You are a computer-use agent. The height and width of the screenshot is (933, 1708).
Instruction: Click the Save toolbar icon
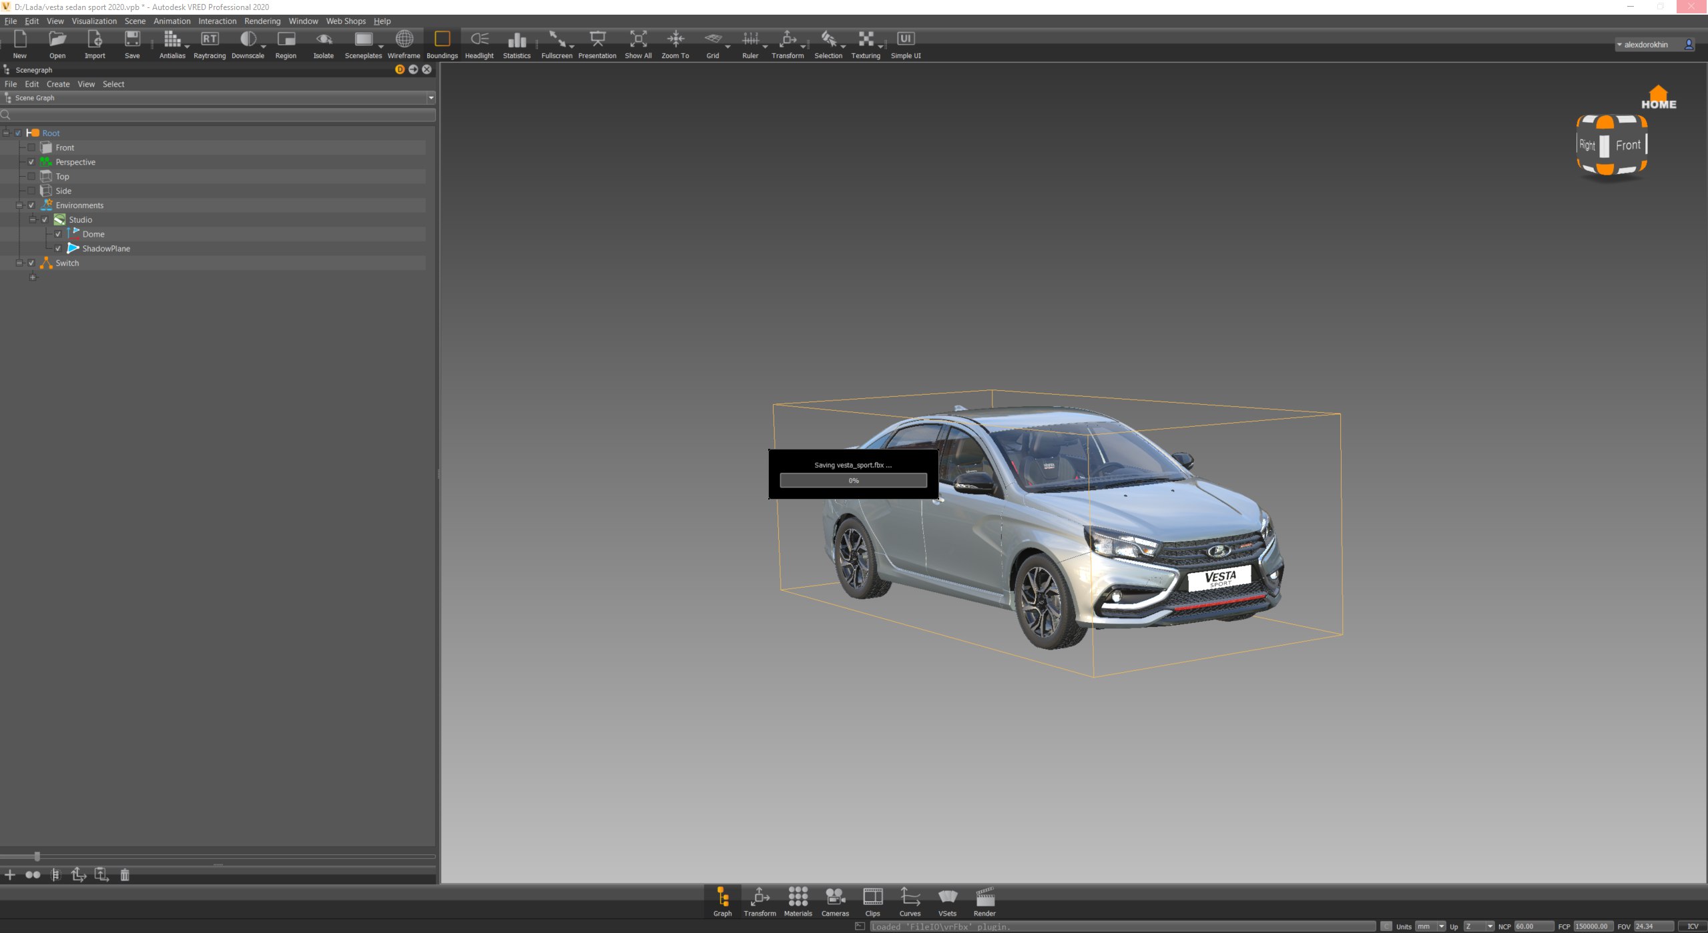[132, 39]
